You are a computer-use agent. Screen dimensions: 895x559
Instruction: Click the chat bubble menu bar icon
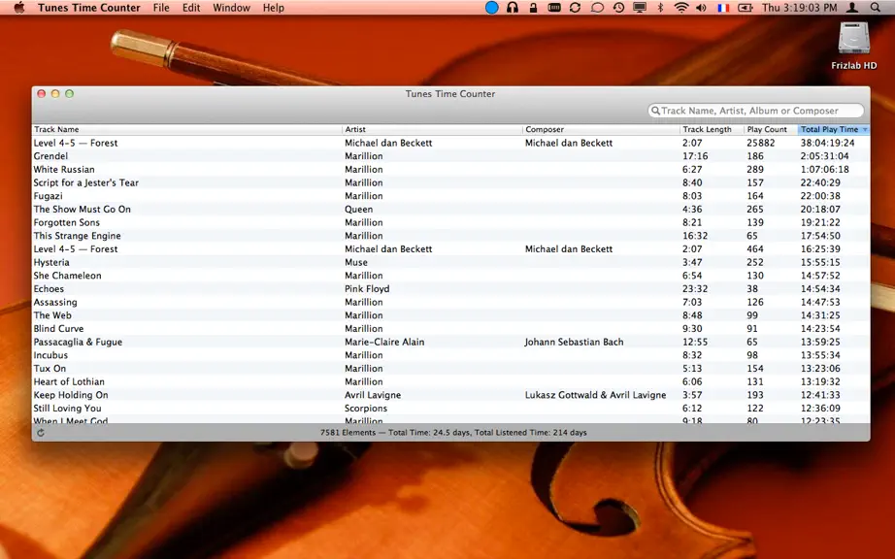[597, 8]
